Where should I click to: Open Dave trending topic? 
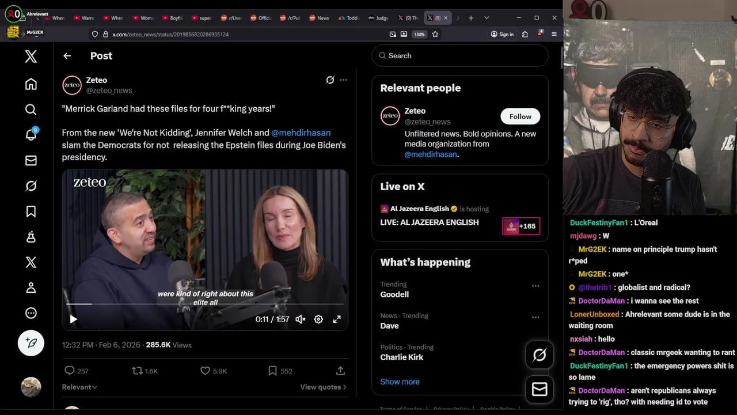(389, 326)
